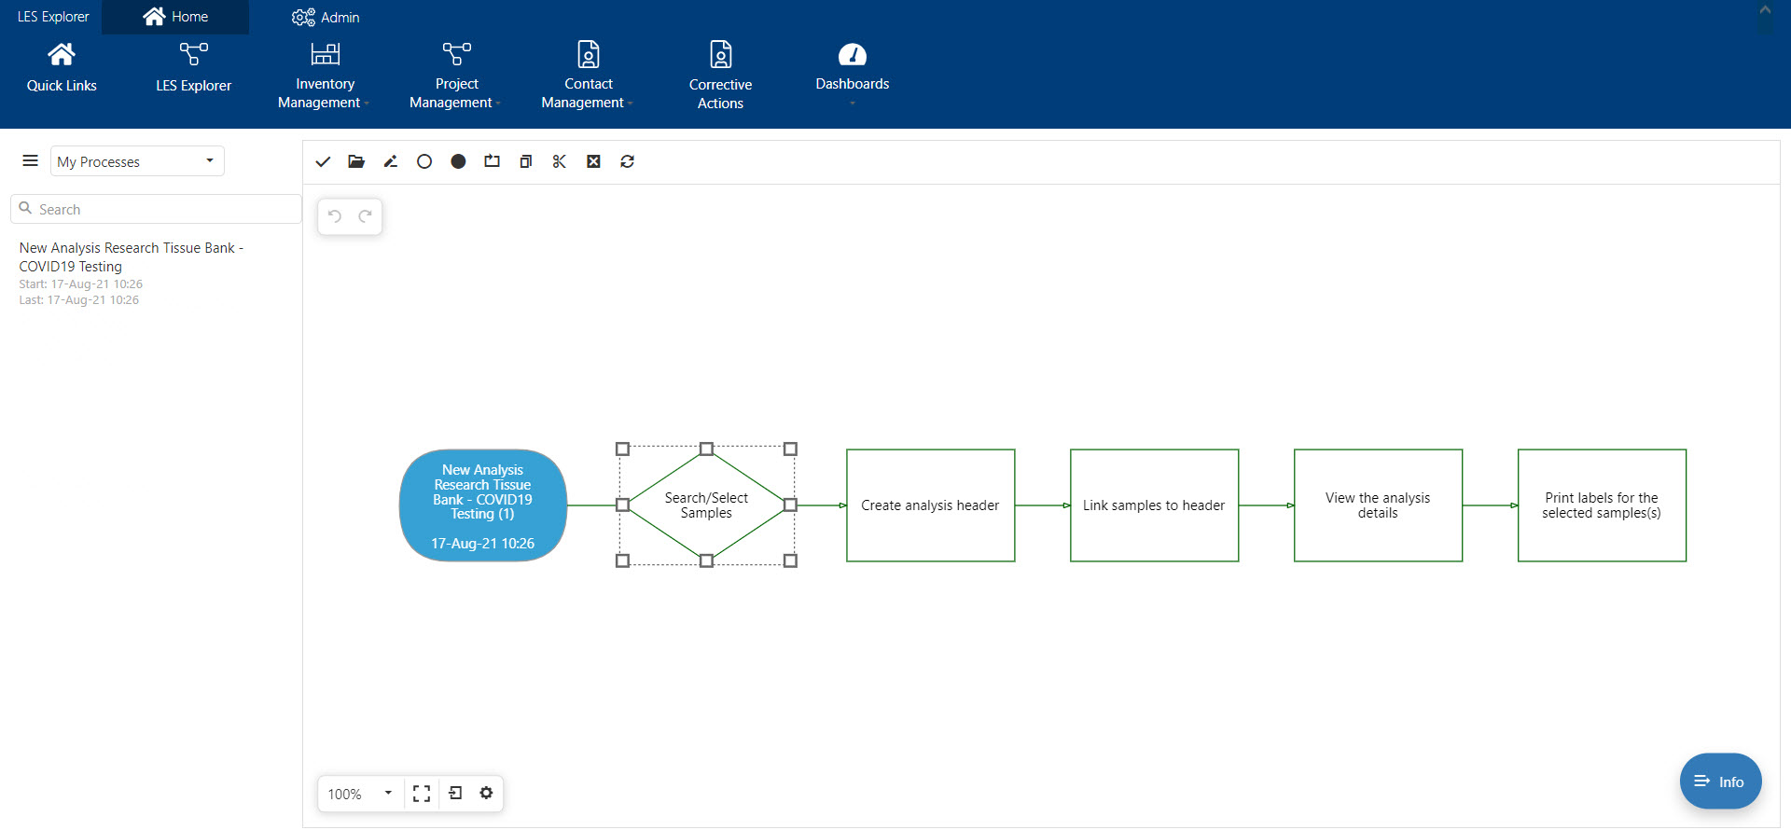
Task: Select the Create analysis header step
Action: [930, 505]
